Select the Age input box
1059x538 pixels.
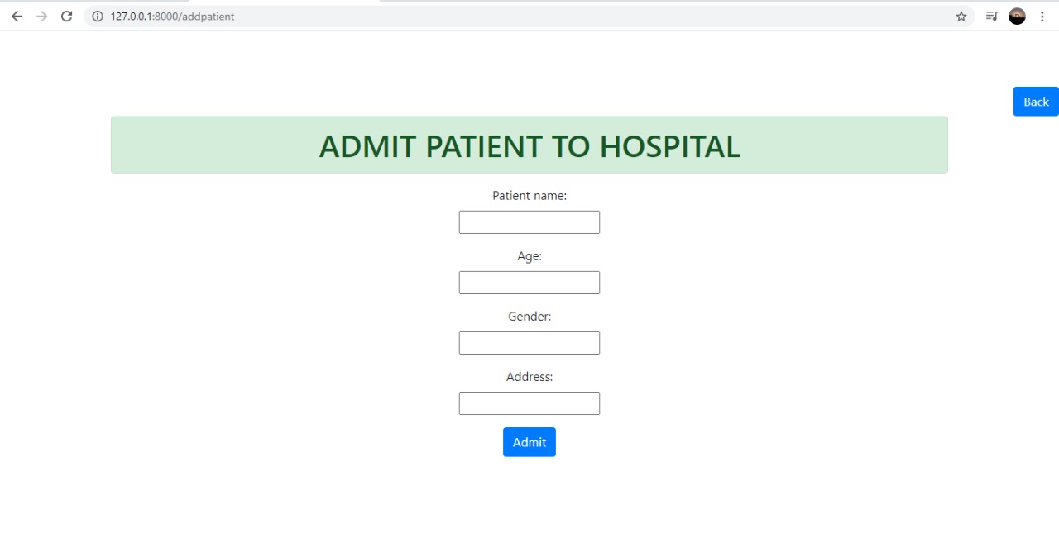(x=529, y=282)
